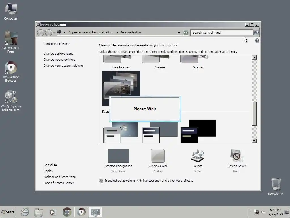290x218 pixels.
Task: Click the refresh button beside address bar
Action: pyautogui.click(x=186, y=33)
